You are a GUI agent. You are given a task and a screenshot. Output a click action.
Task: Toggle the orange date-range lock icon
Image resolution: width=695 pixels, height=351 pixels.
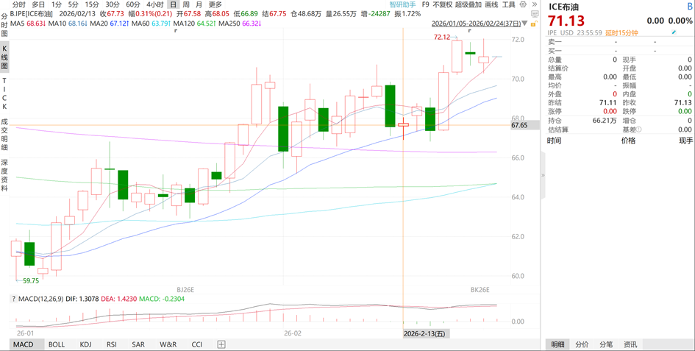(x=535, y=23)
